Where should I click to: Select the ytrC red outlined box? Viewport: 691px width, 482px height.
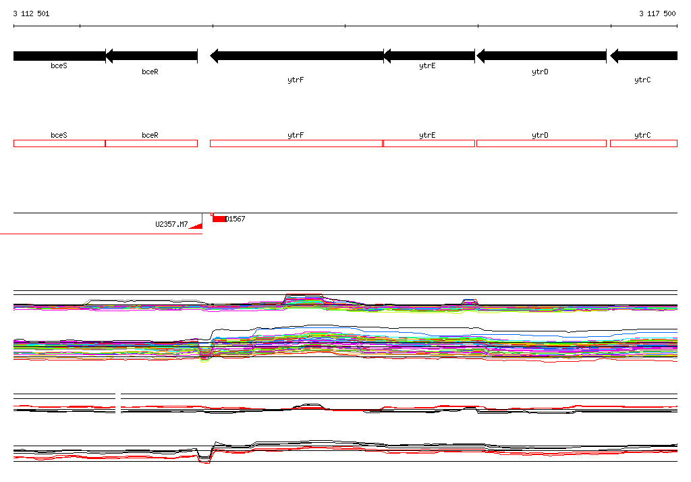pyautogui.click(x=644, y=143)
